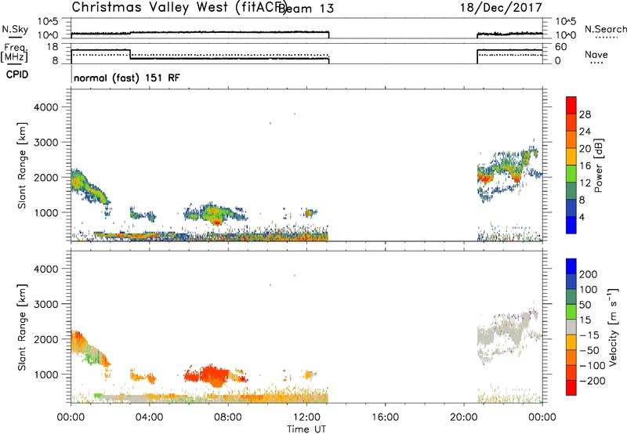Click the "Freq. [MHz]" axis label

pyautogui.click(x=14, y=52)
